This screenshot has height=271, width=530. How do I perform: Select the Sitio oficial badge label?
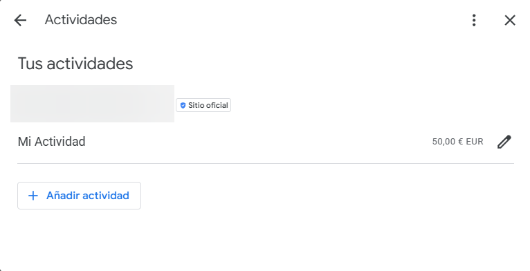coord(203,105)
